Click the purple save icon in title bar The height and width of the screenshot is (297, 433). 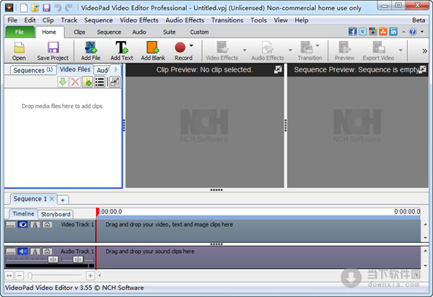pos(46,8)
